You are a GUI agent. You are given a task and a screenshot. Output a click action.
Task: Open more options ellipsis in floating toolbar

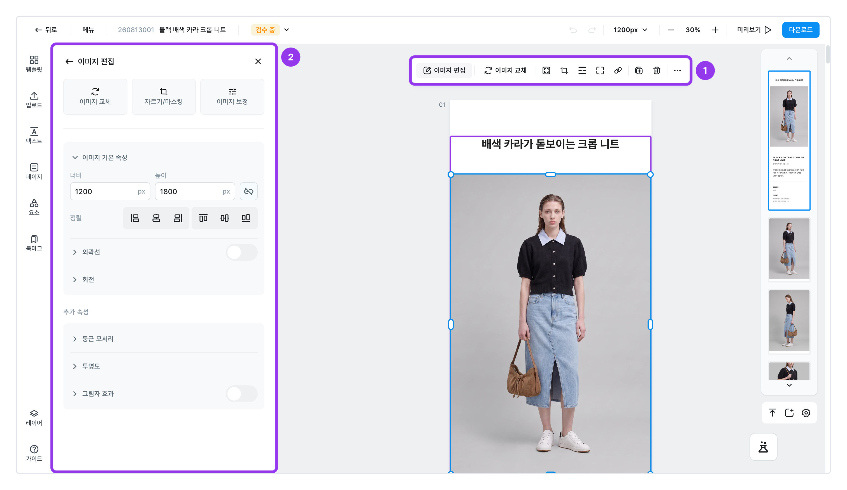point(677,70)
